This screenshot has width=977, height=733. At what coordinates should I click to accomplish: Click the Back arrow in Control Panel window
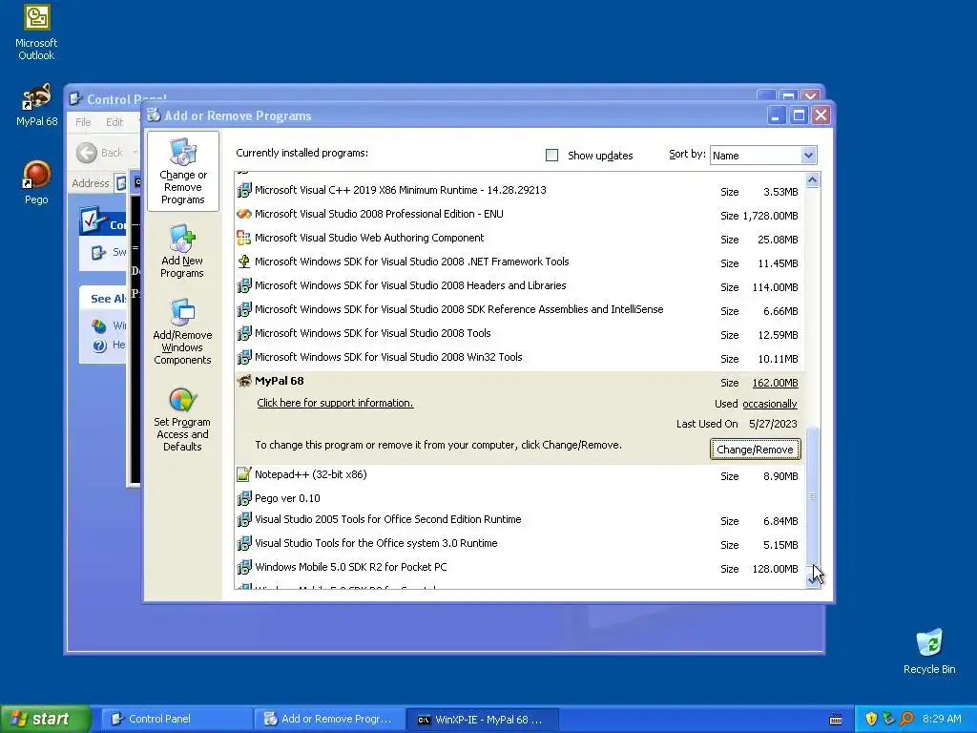click(87, 153)
